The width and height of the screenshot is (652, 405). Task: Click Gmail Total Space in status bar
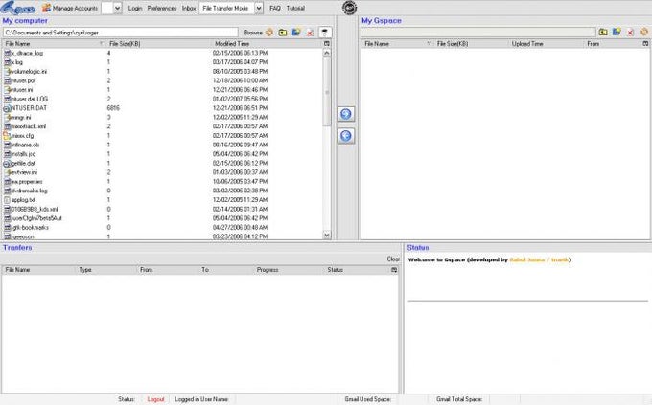click(459, 399)
